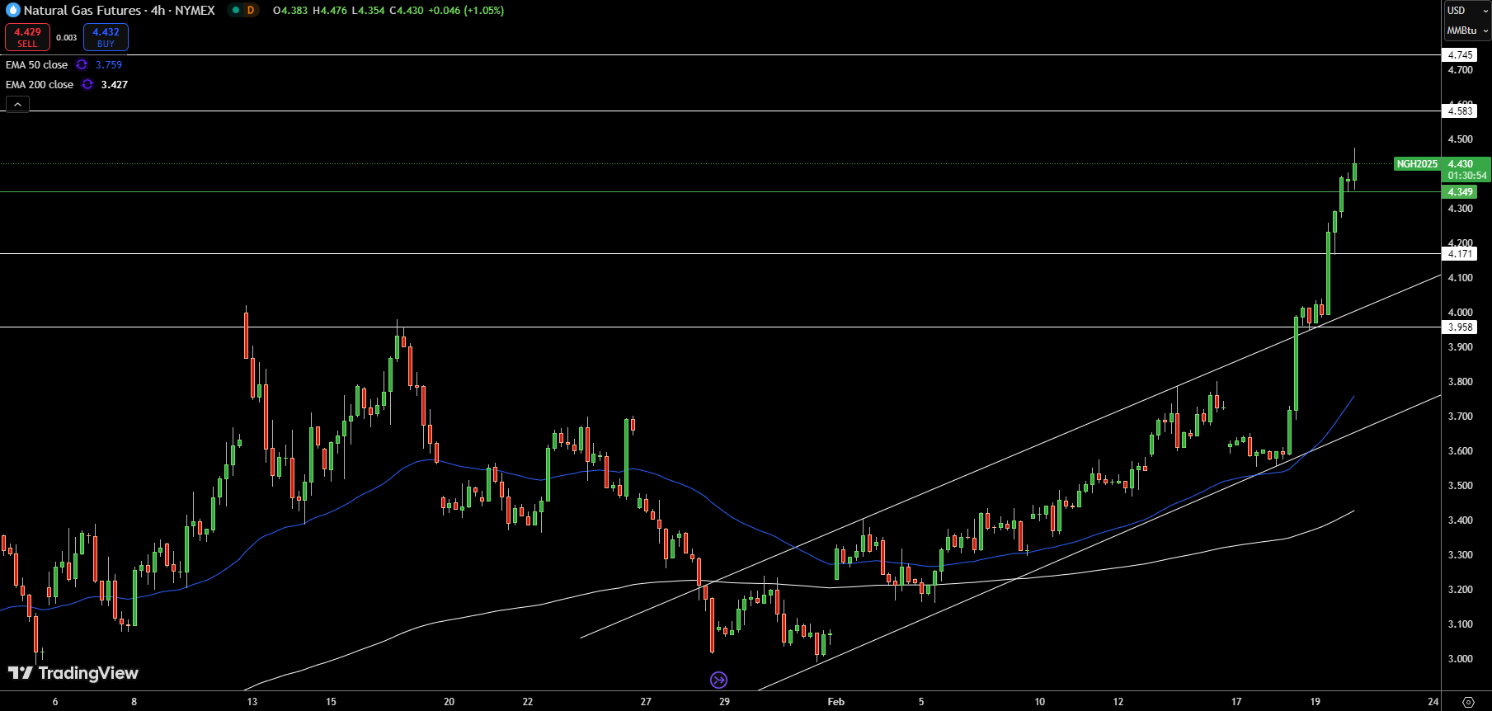The image size is (1492, 711).
Task: Click the 4.583 horizontal line price label
Action: coord(1460,111)
